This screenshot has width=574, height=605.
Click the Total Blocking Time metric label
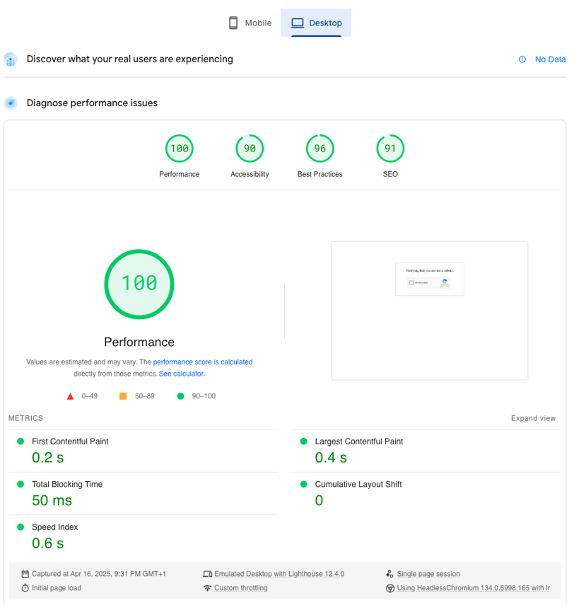pyautogui.click(x=67, y=484)
